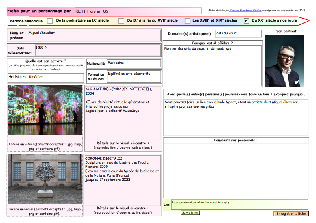Click the 'Suivre le lien' button

[x=190, y=213]
